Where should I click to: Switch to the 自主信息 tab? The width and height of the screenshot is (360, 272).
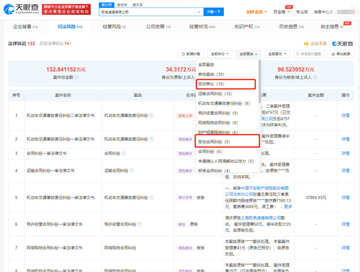point(332,27)
